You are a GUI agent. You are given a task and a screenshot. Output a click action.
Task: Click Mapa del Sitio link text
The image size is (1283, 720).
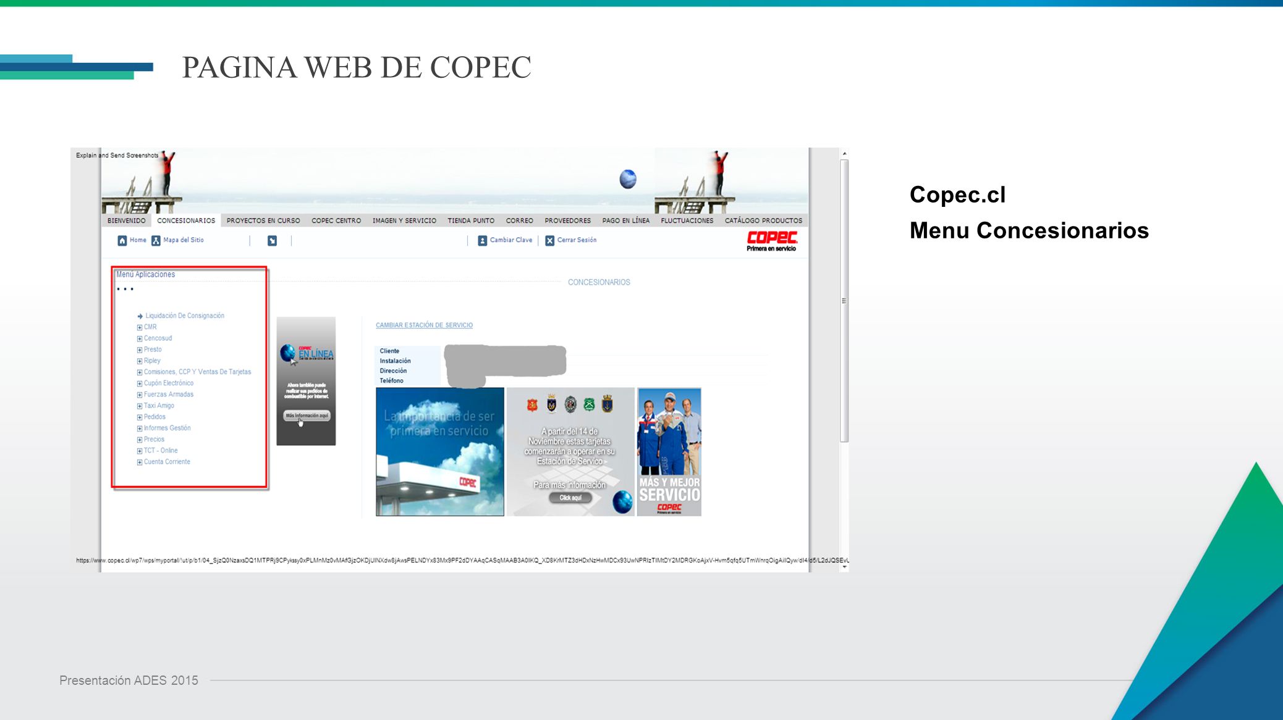[x=184, y=240]
